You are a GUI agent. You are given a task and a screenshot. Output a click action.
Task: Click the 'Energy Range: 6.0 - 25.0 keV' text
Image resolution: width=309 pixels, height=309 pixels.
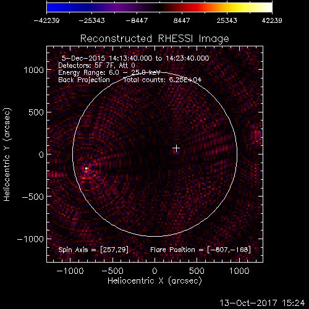point(109,72)
